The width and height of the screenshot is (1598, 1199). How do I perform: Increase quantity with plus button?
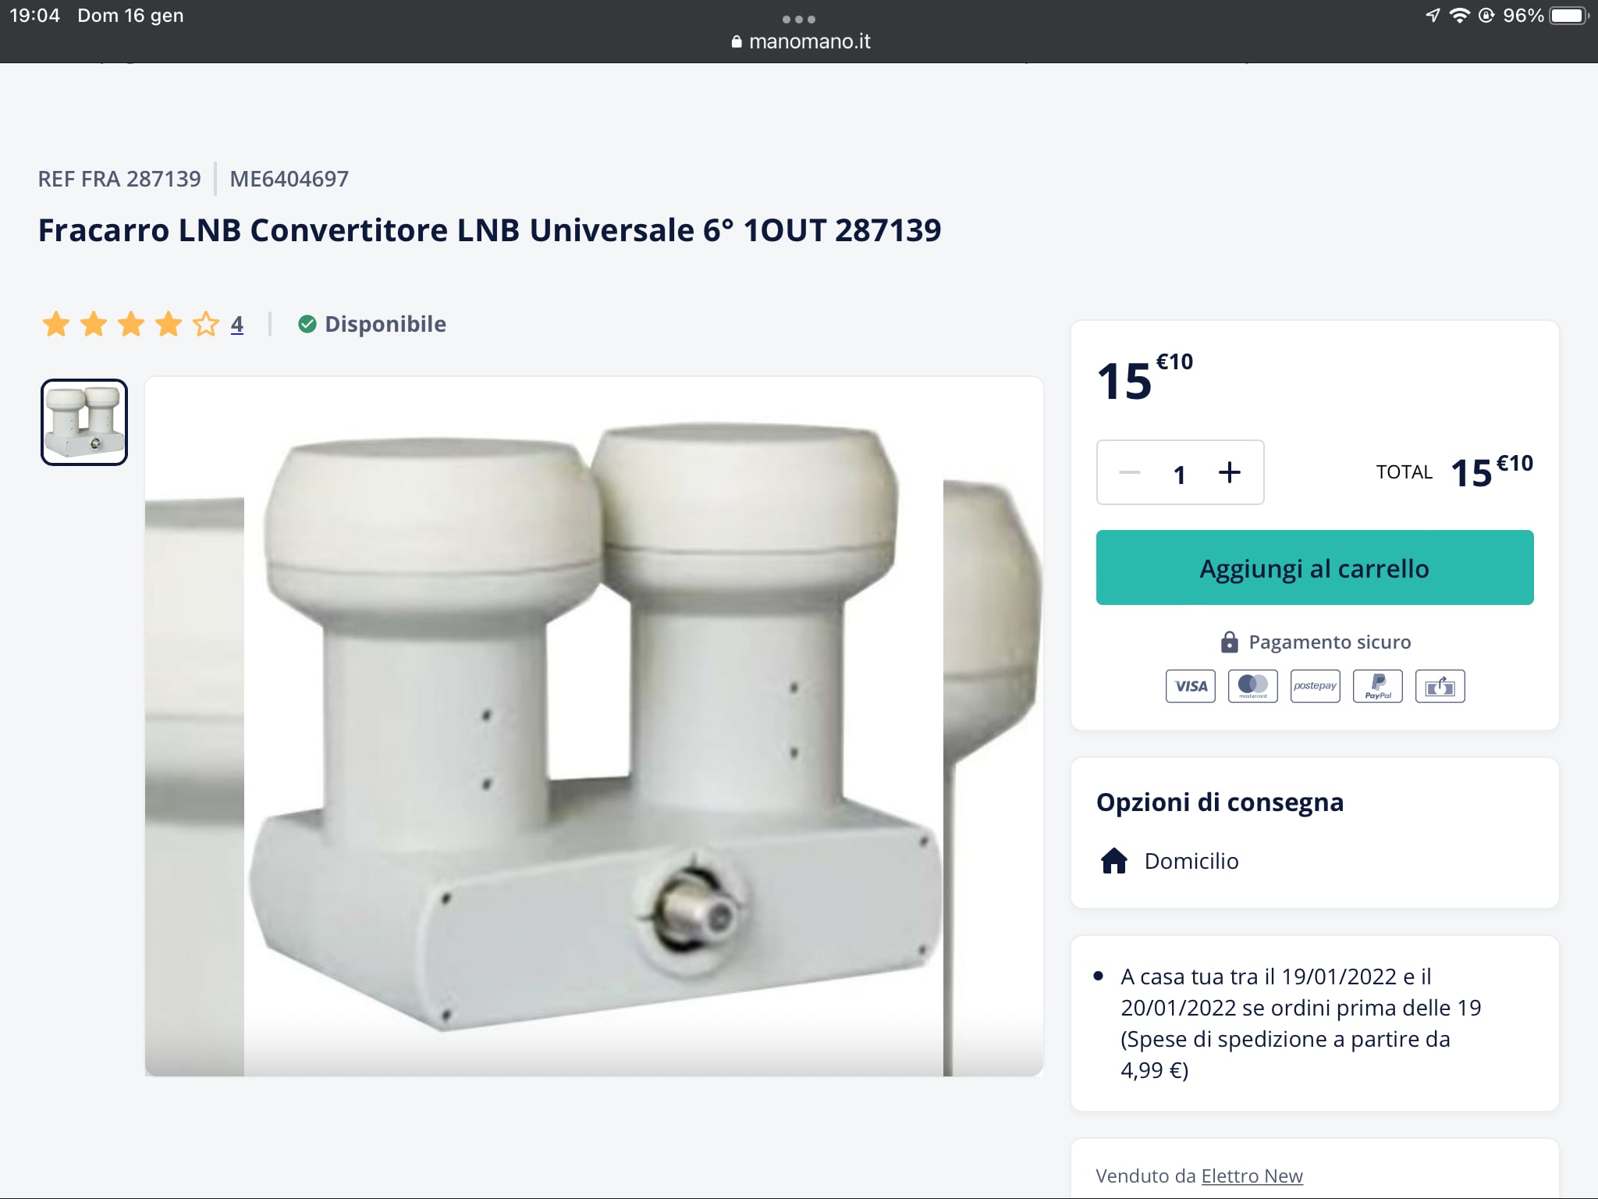pos(1230,472)
